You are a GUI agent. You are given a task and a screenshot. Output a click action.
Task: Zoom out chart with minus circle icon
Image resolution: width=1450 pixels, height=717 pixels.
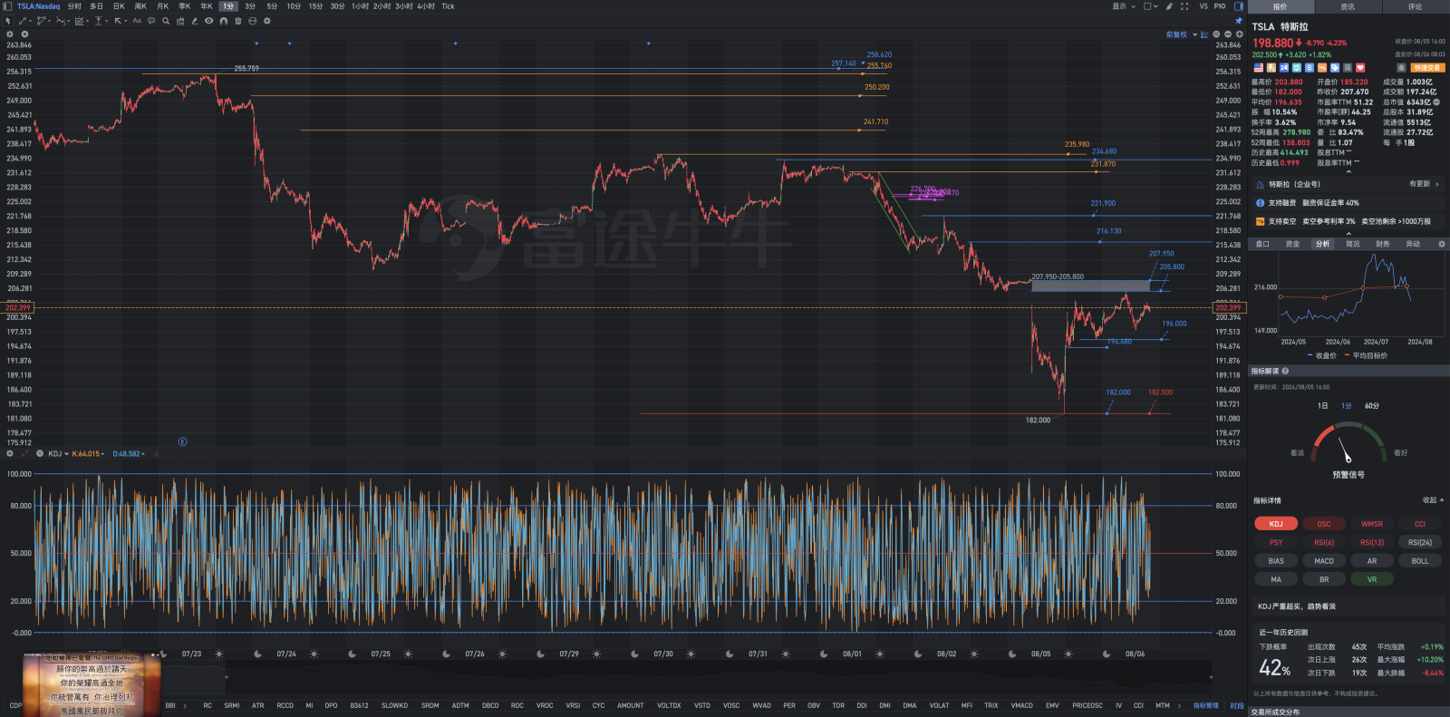pos(1228,34)
